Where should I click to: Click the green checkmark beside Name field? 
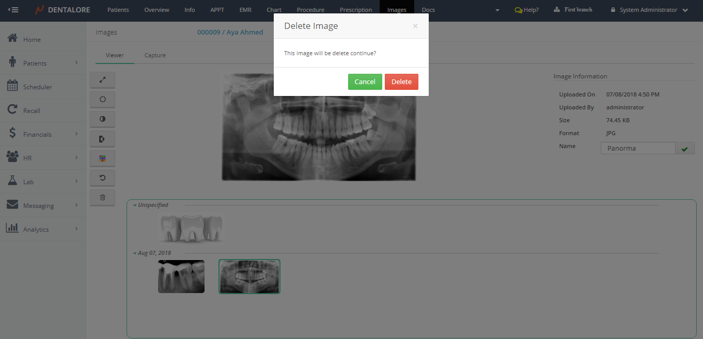[x=684, y=149]
